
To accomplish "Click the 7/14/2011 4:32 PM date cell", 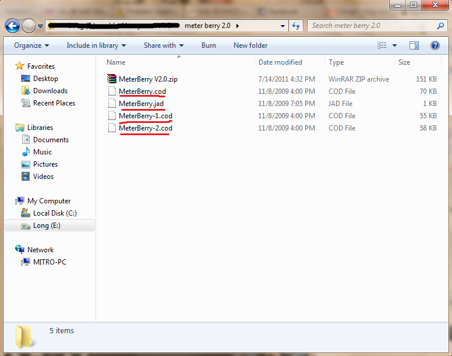I will click(x=287, y=79).
